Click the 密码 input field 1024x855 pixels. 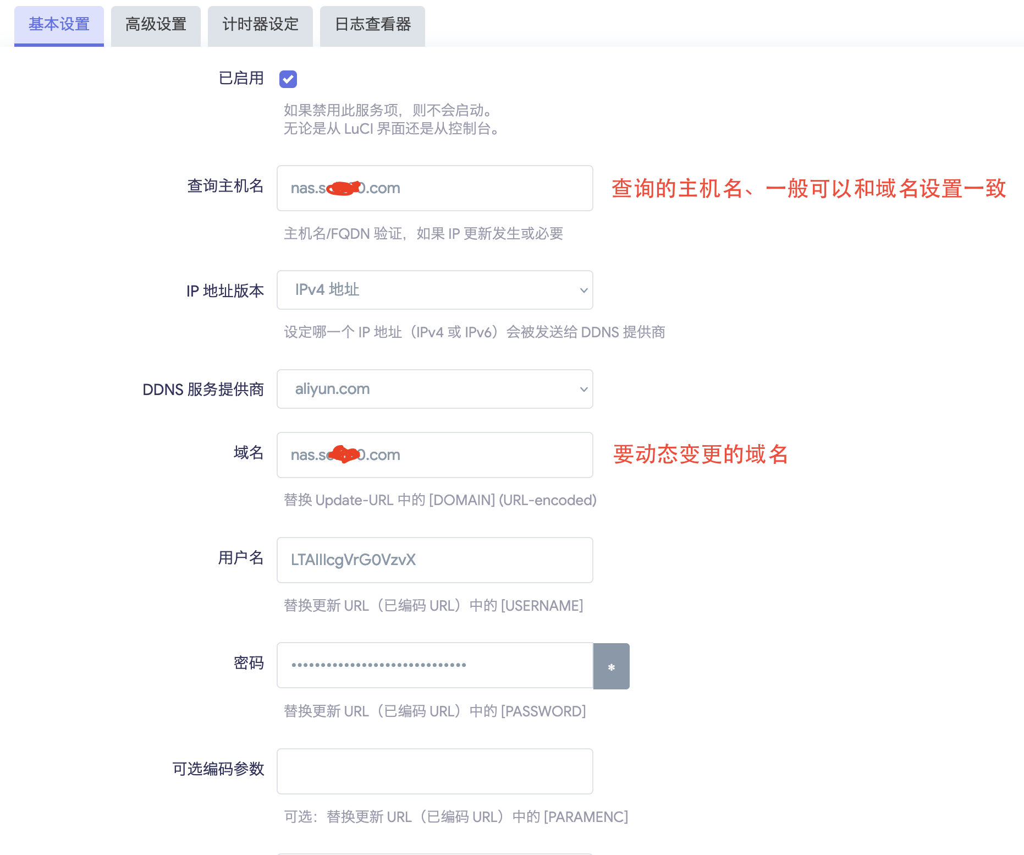click(434, 665)
